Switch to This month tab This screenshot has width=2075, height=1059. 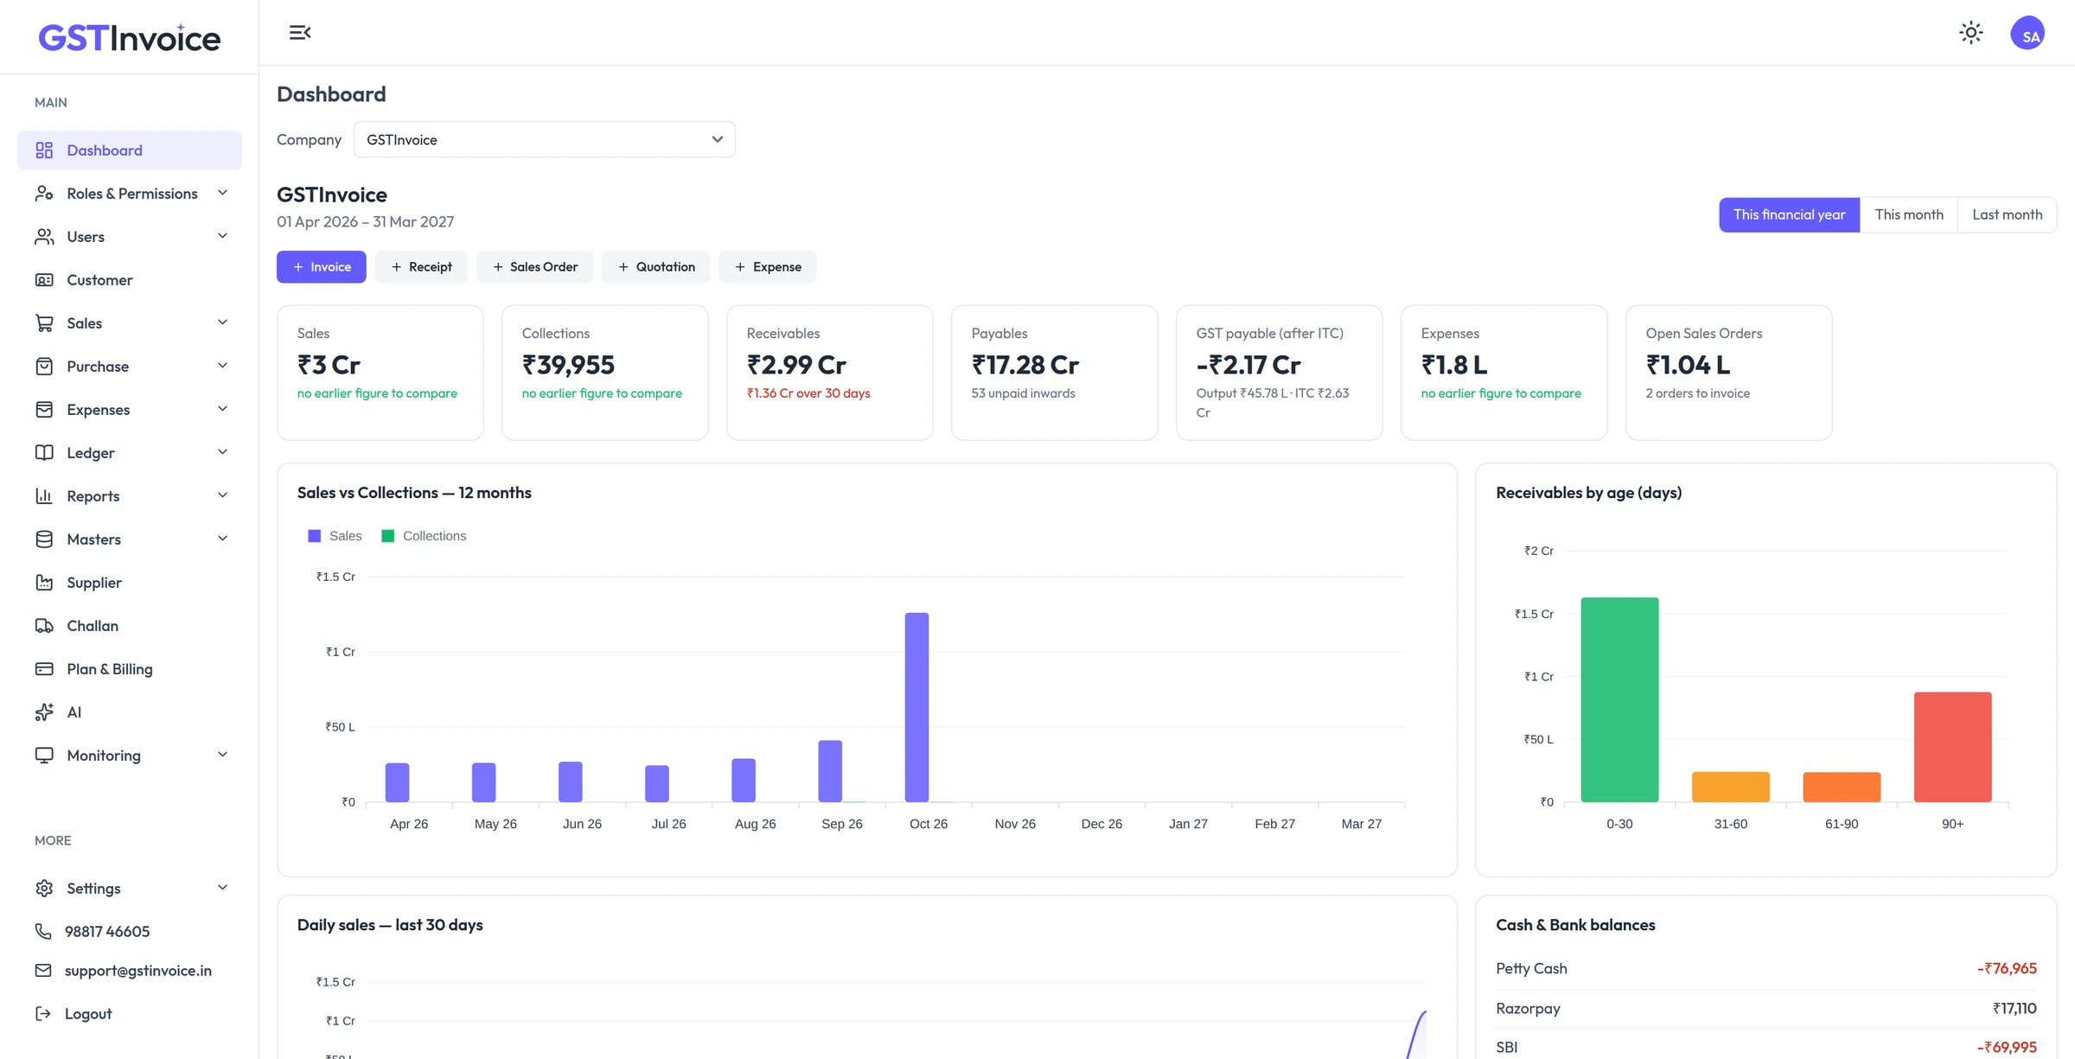coord(1908,214)
